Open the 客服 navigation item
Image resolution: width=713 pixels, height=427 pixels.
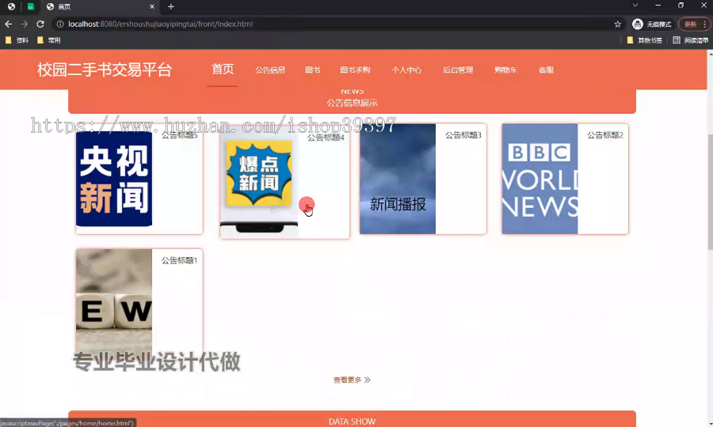[x=546, y=70]
